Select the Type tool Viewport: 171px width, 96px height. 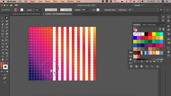(x=3, y=27)
